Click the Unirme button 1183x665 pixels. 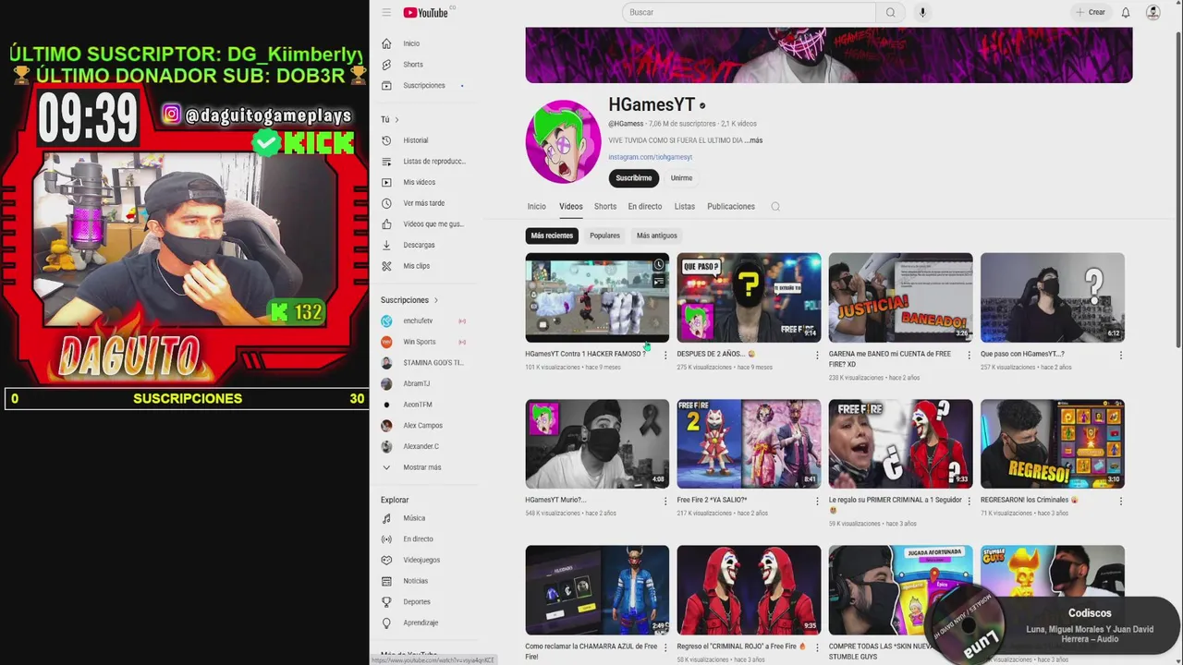681,178
